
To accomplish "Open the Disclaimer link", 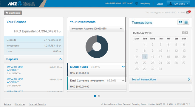I will [20, 104].
